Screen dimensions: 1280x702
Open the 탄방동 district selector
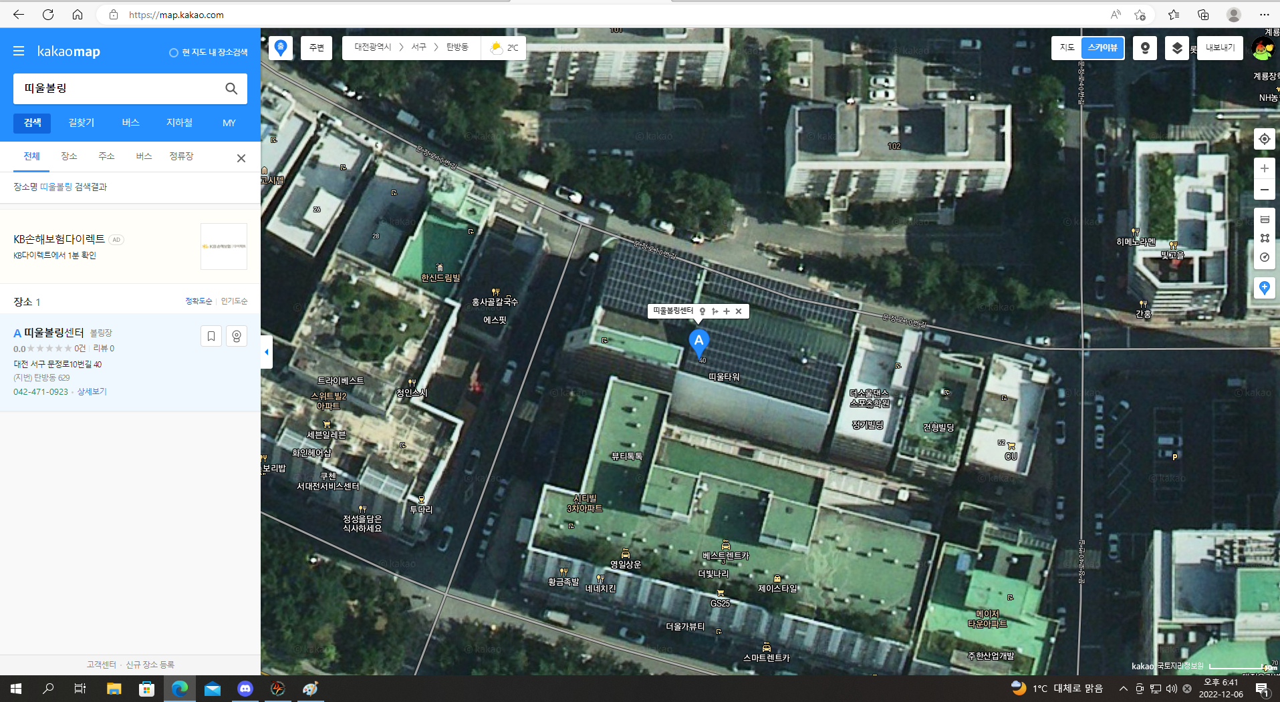point(457,47)
